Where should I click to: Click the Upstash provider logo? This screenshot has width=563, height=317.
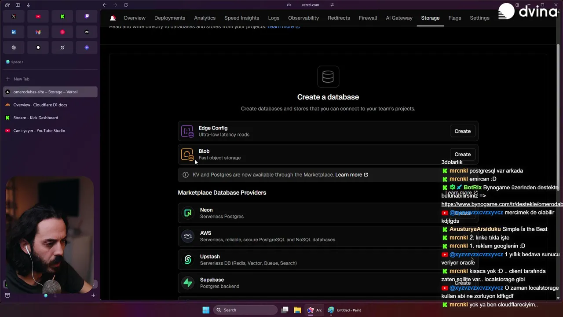click(x=188, y=260)
